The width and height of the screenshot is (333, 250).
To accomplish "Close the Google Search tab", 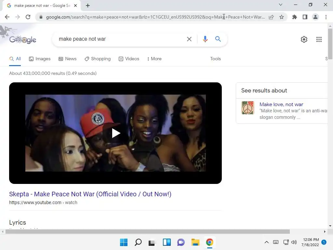I will tap(75, 6).
